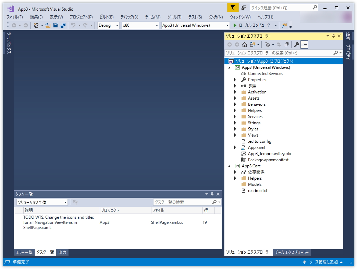
Task: Switch to the Team Explorer tab
Action: coord(292,252)
